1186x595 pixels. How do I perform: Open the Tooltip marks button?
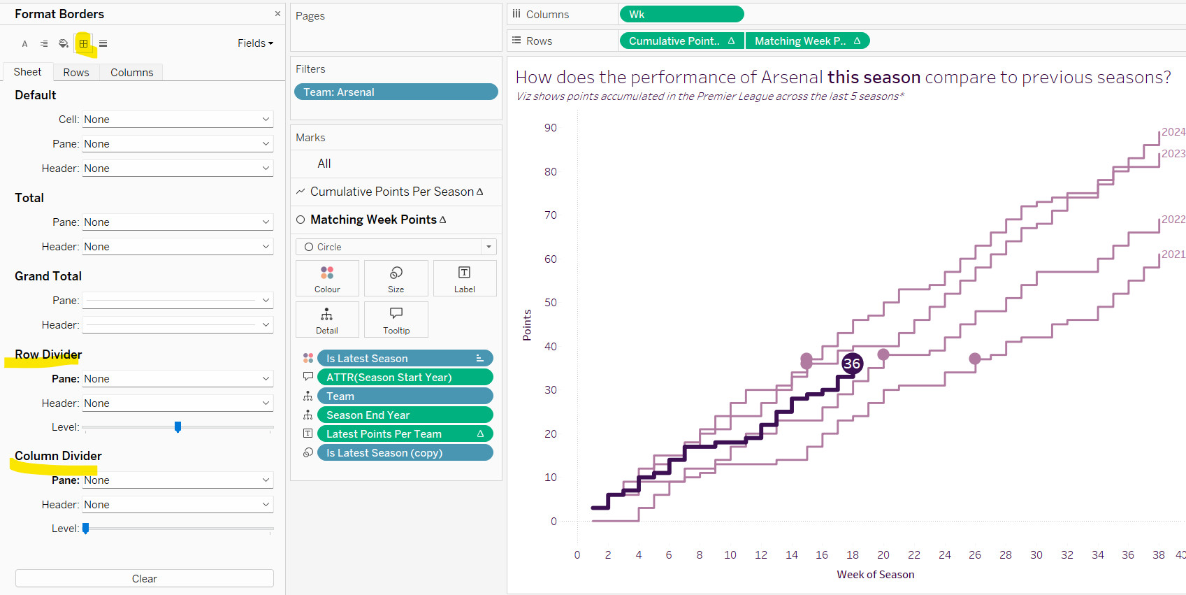click(x=396, y=320)
